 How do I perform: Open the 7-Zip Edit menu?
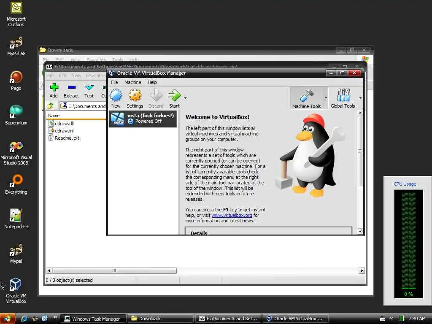coord(63,76)
